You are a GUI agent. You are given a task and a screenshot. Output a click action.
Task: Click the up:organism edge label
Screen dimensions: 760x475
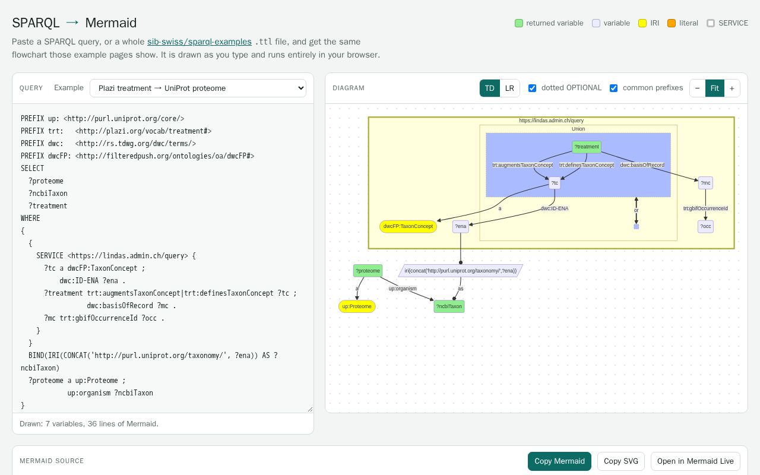click(403, 289)
